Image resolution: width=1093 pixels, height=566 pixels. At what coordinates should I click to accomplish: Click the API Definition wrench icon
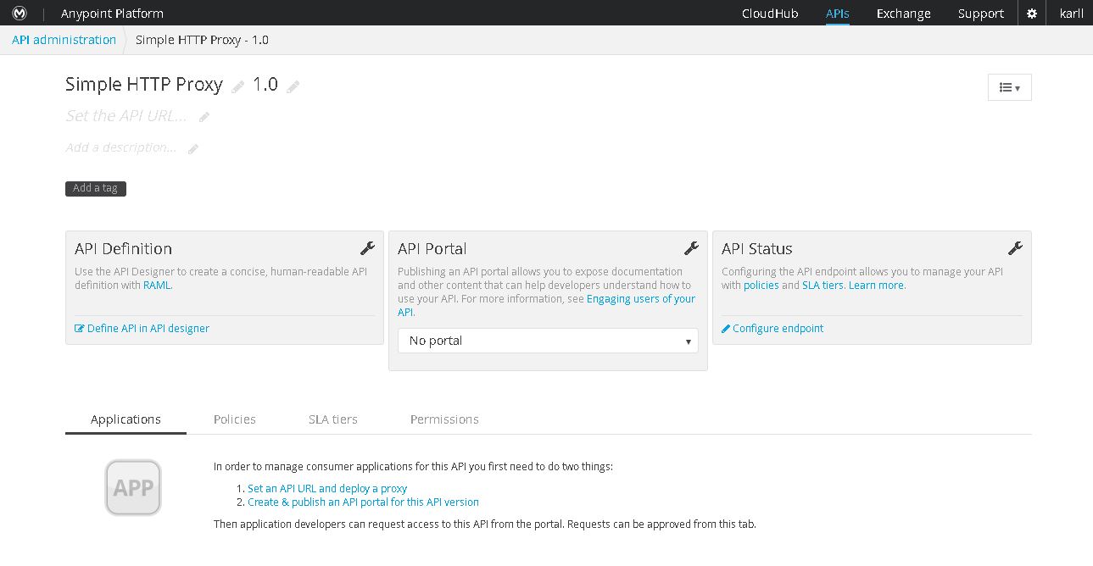point(367,248)
